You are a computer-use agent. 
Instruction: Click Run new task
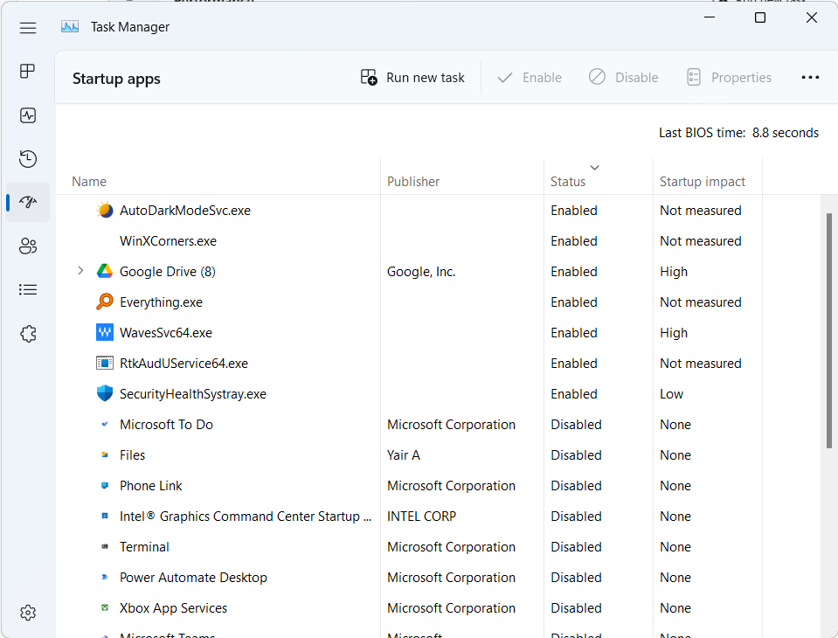pyautogui.click(x=412, y=78)
